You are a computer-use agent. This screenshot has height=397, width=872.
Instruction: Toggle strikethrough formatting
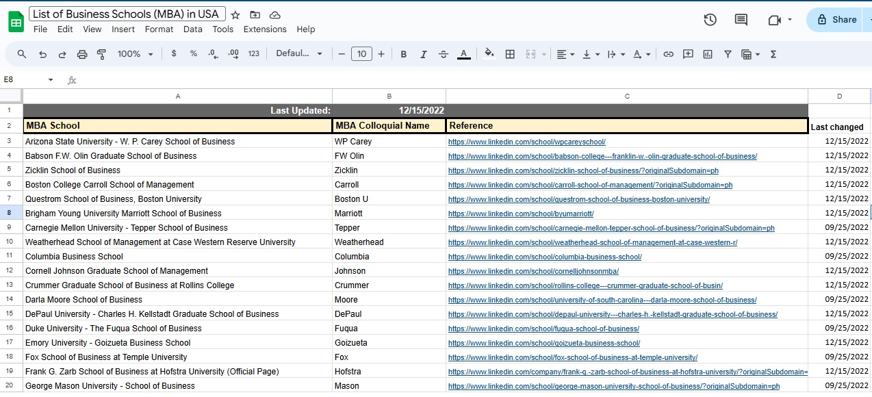click(x=443, y=54)
